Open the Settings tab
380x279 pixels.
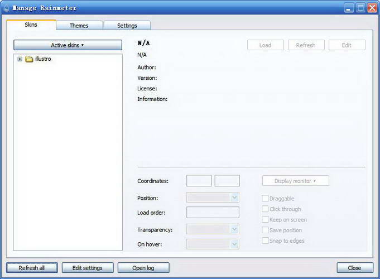[127, 26]
